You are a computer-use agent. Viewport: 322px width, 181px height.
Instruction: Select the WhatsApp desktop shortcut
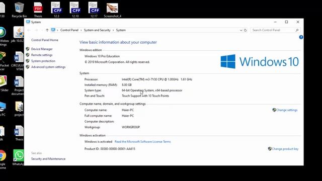(x=19, y=157)
